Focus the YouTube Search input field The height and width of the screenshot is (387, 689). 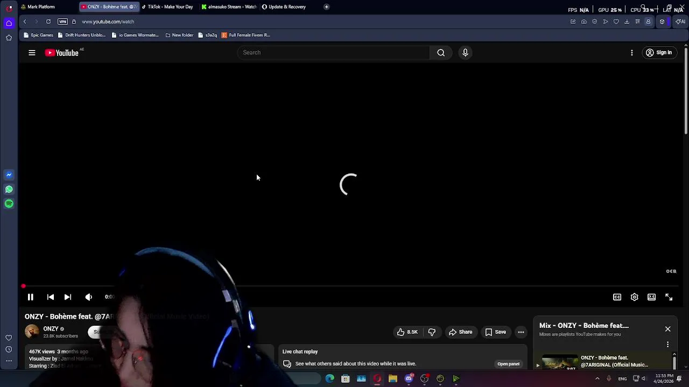334,53
